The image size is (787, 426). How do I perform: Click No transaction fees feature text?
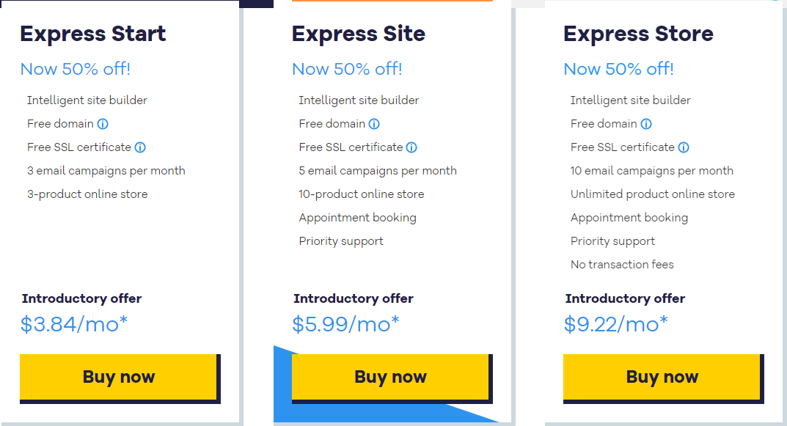[x=622, y=265]
